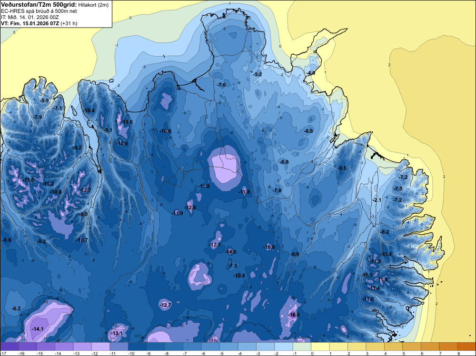Click the -17 legend scale label
The height and width of the screenshot is (356, 476).
tap(3, 353)
